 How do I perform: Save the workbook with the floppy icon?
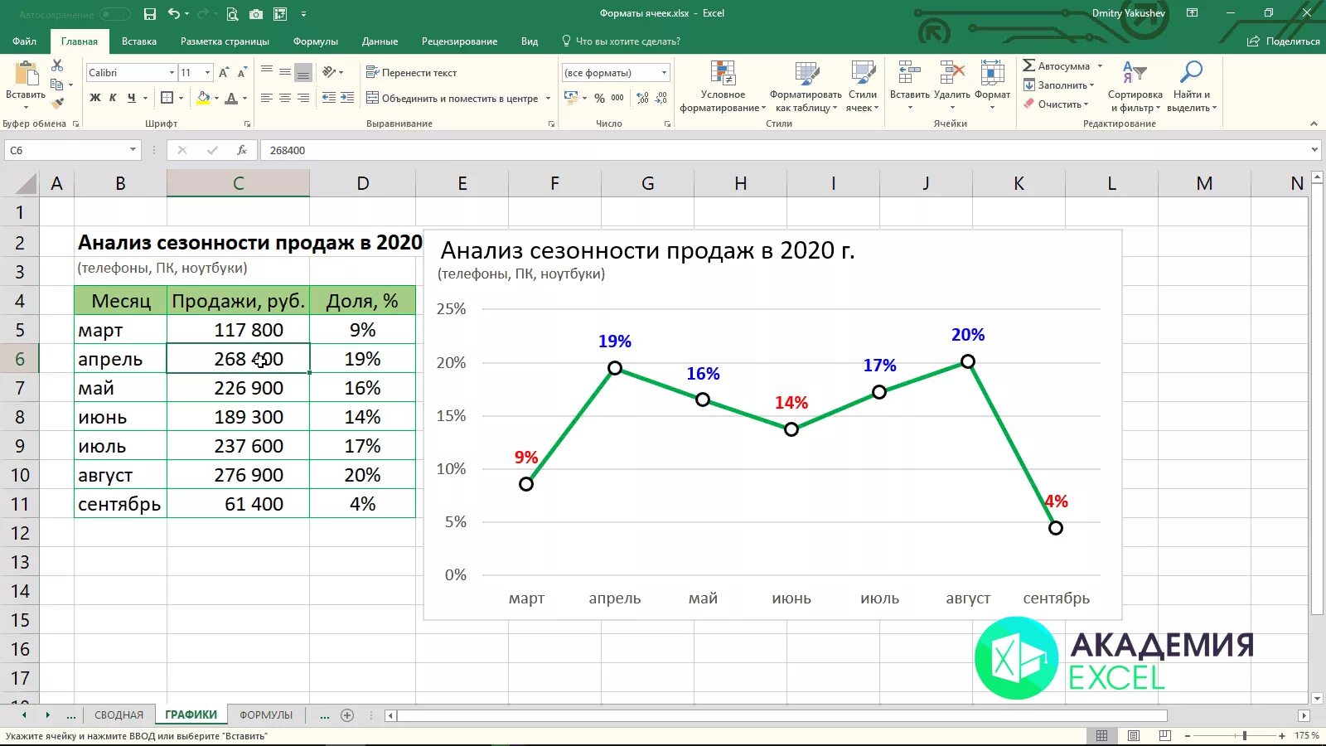tap(149, 14)
